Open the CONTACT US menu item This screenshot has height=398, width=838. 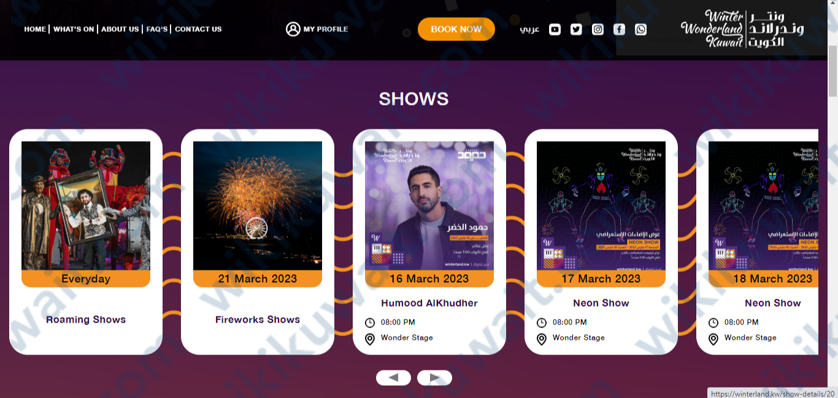[x=198, y=29]
